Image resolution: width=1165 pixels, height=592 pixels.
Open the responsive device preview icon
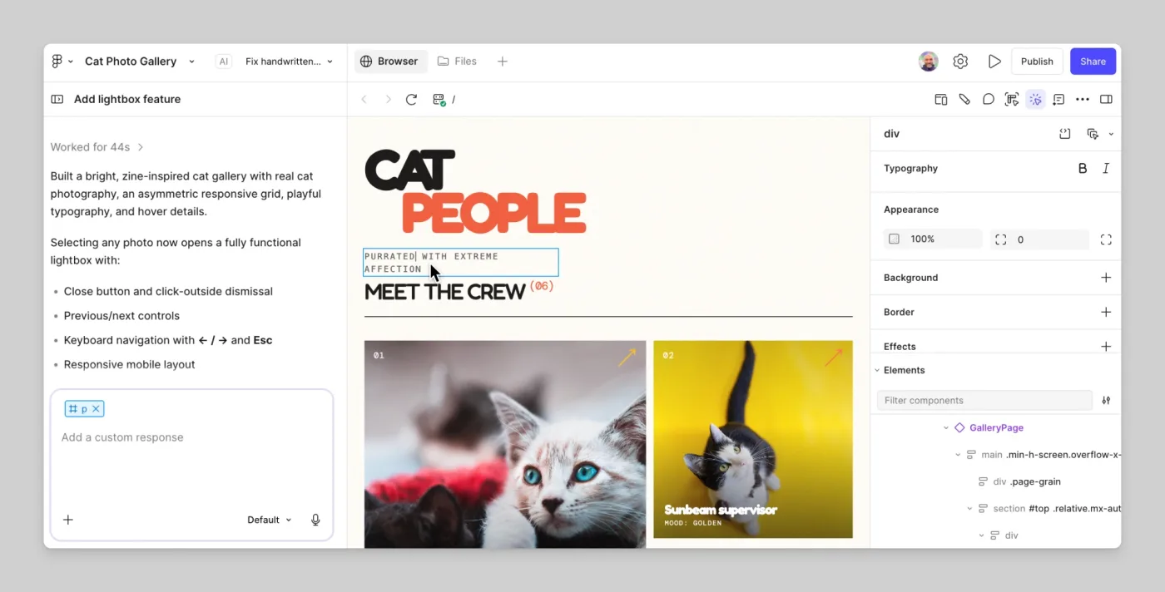[x=940, y=100]
